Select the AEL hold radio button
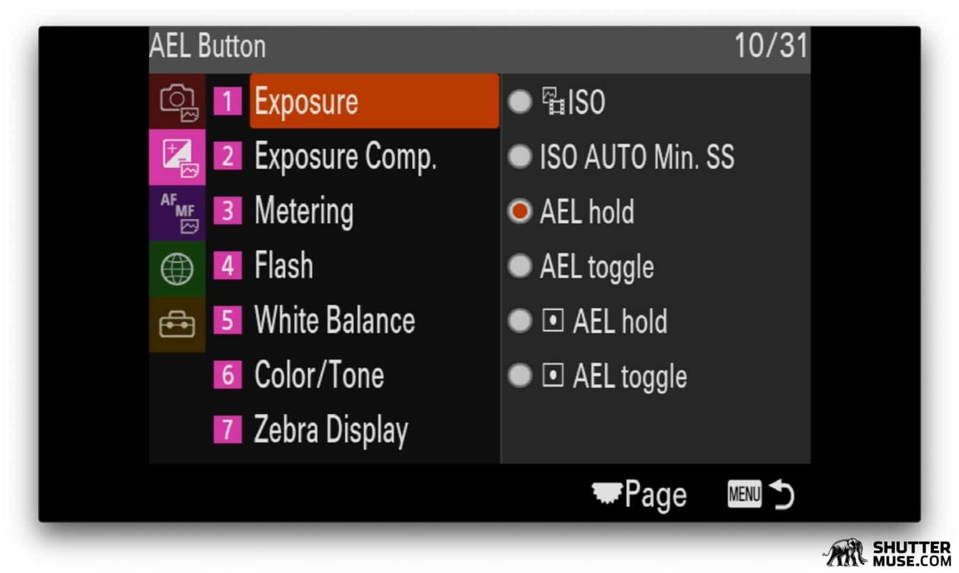This screenshot has height=573, width=959. click(x=519, y=211)
